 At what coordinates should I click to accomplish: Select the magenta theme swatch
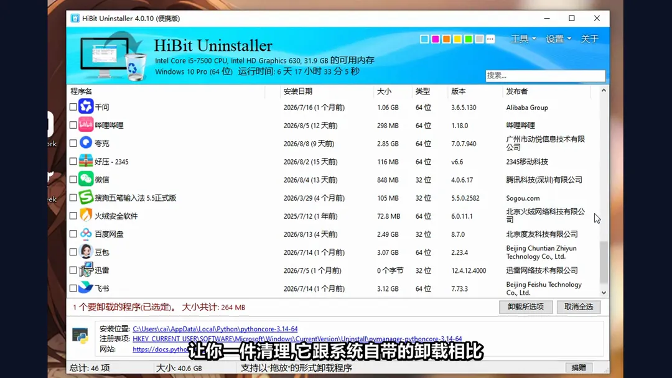pos(436,39)
